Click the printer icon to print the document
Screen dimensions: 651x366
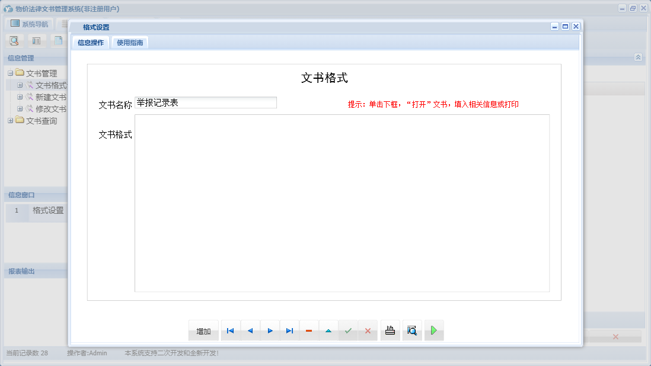(390, 330)
